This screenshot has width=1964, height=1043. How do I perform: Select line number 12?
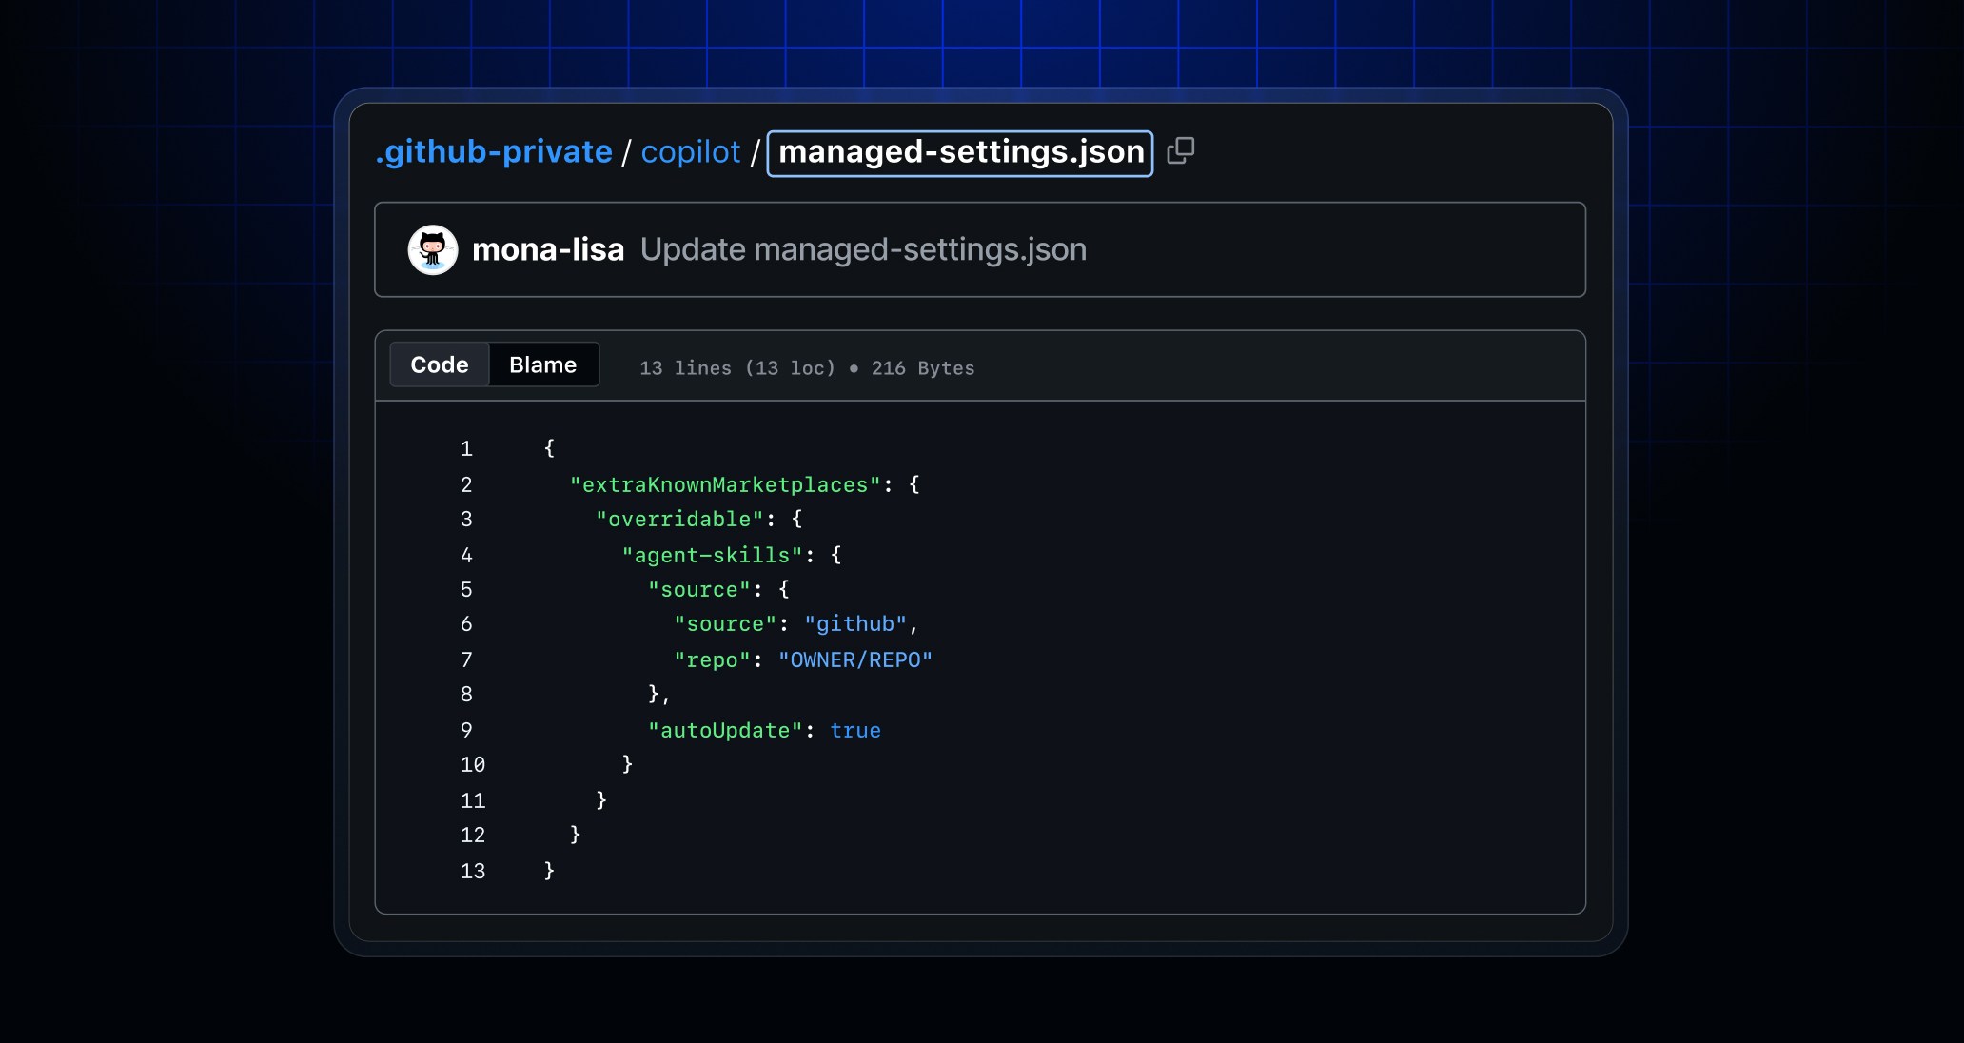[473, 835]
